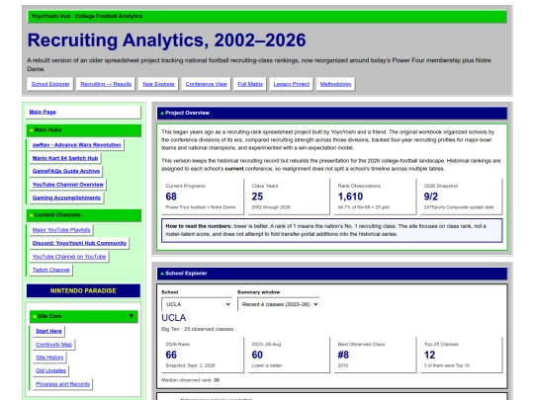Open the Full Matrix link

[250, 84]
